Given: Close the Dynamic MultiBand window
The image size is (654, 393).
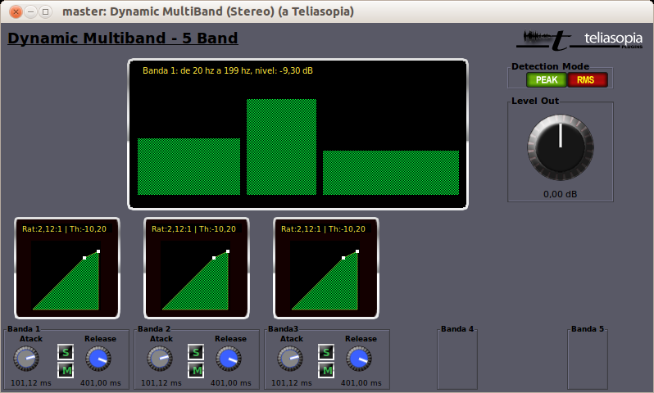Looking at the screenshot, I should tap(15, 11).
